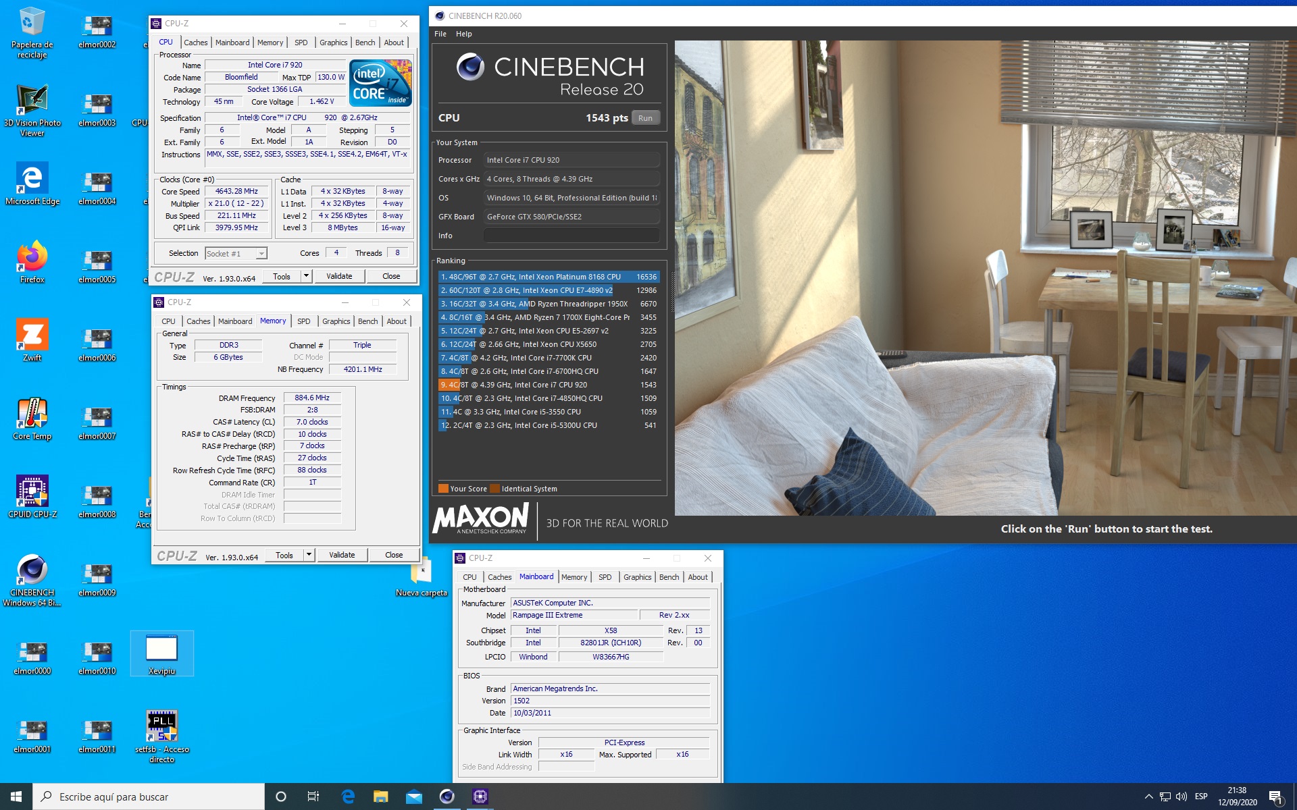Click Tools button in Memory CPU-Z window
Image resolution: width=1297 pixels, height=810 pixels.
pyautogui.click(x=284, y=555)
